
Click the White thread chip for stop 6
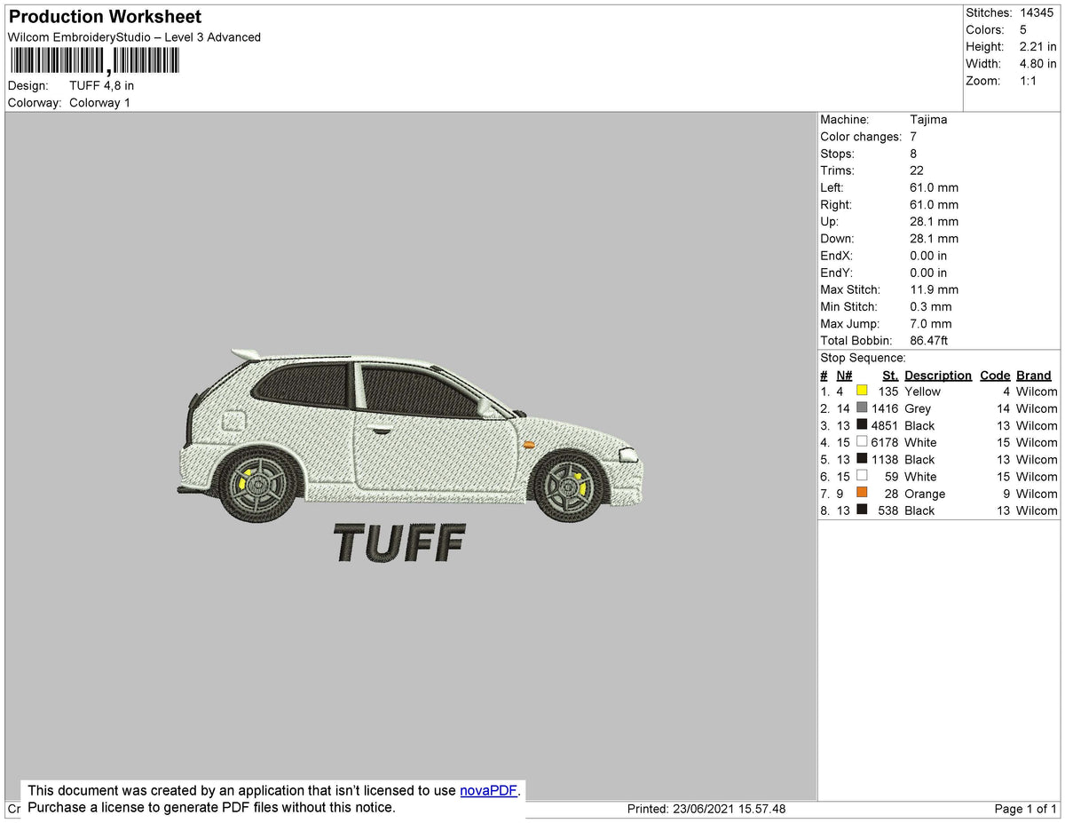pos(861,477)
